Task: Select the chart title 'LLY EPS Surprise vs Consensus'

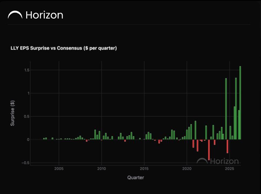Action: pos(64,48)
